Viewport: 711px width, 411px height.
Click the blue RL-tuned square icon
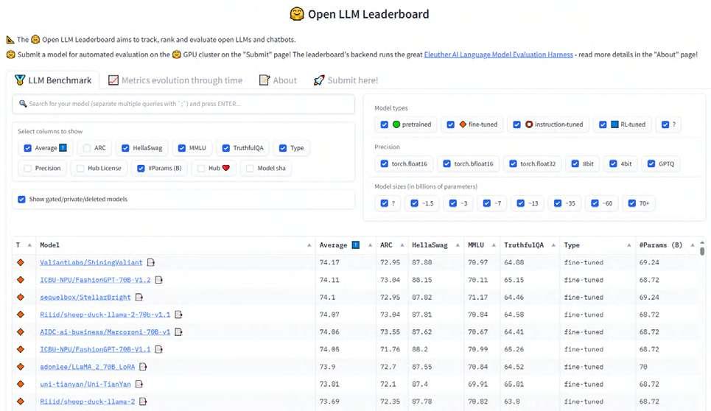coord(614,124)
